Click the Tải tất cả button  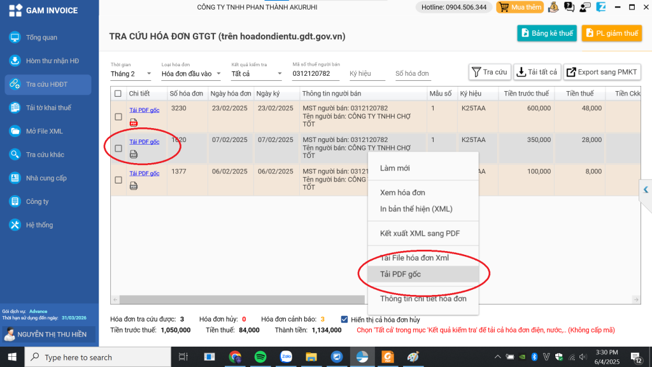point(537,73)
